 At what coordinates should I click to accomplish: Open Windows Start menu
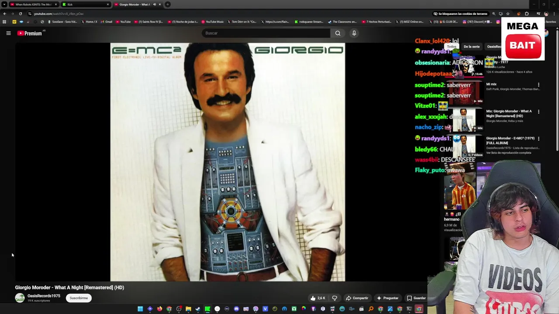pos(140,309)
